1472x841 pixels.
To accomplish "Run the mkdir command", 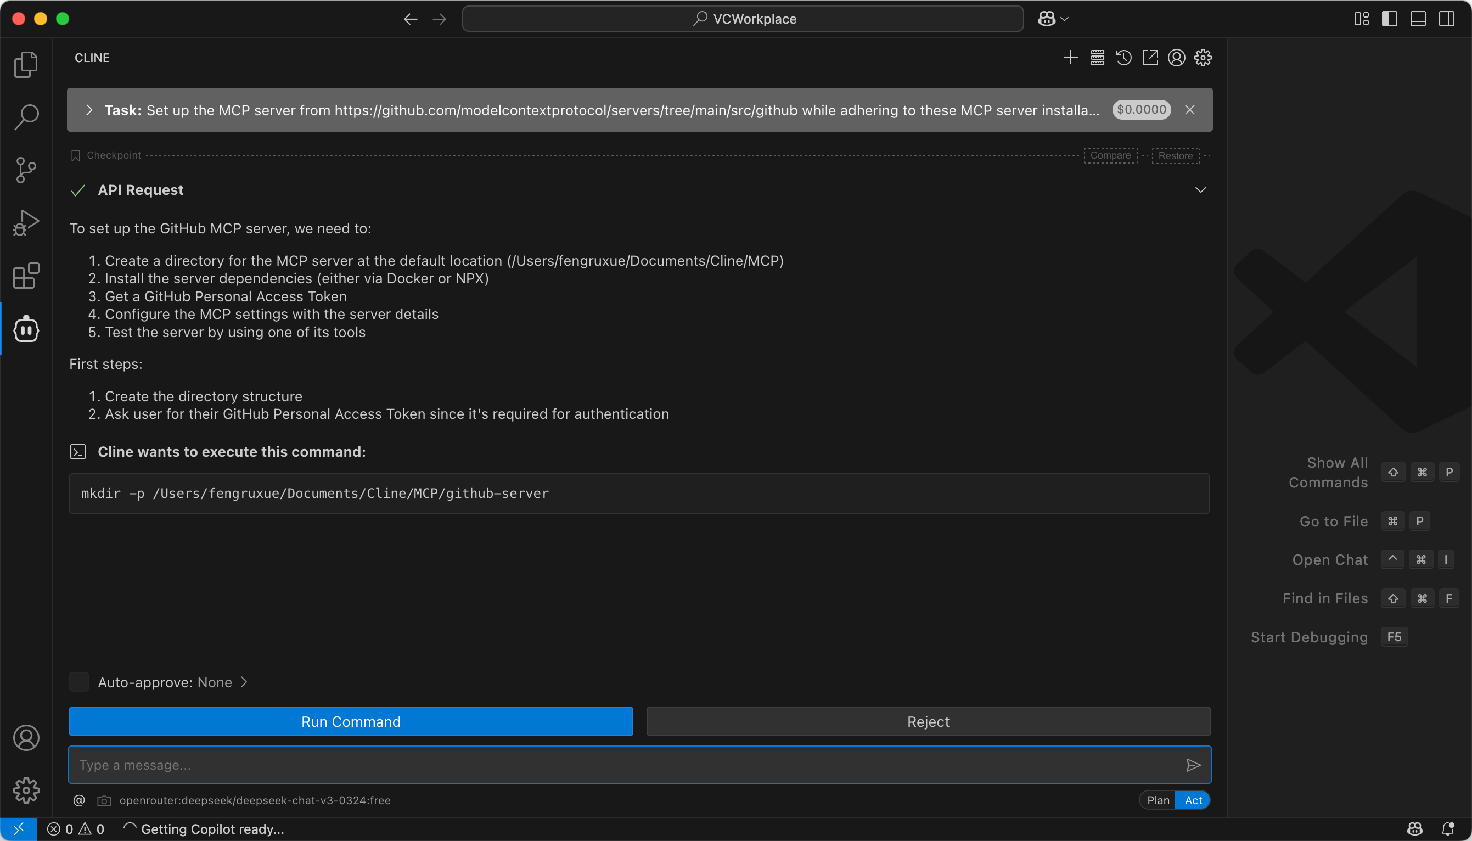I will (x=351, y=721).
